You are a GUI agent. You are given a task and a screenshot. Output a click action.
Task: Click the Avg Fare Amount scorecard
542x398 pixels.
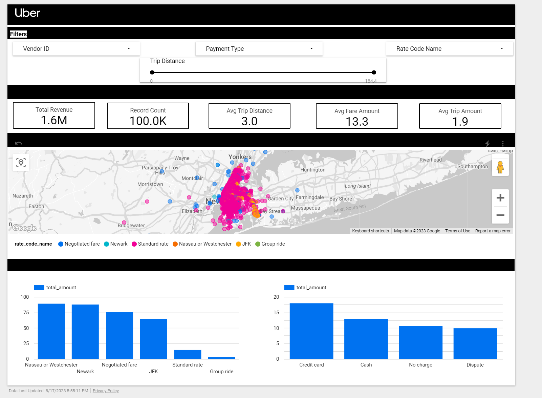tap(357, 116)
